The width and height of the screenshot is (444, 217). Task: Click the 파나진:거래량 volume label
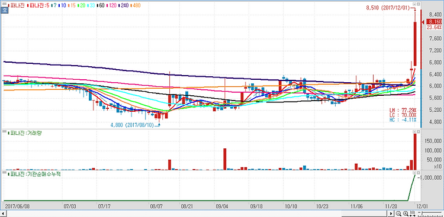[26, 133]
